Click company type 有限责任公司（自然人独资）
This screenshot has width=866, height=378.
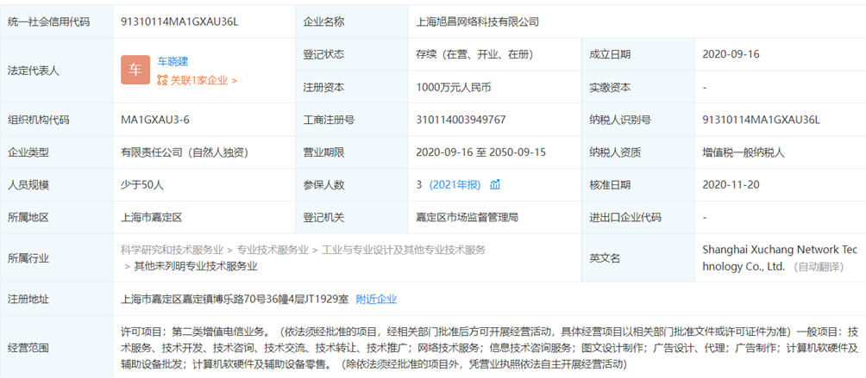point(185,152)
